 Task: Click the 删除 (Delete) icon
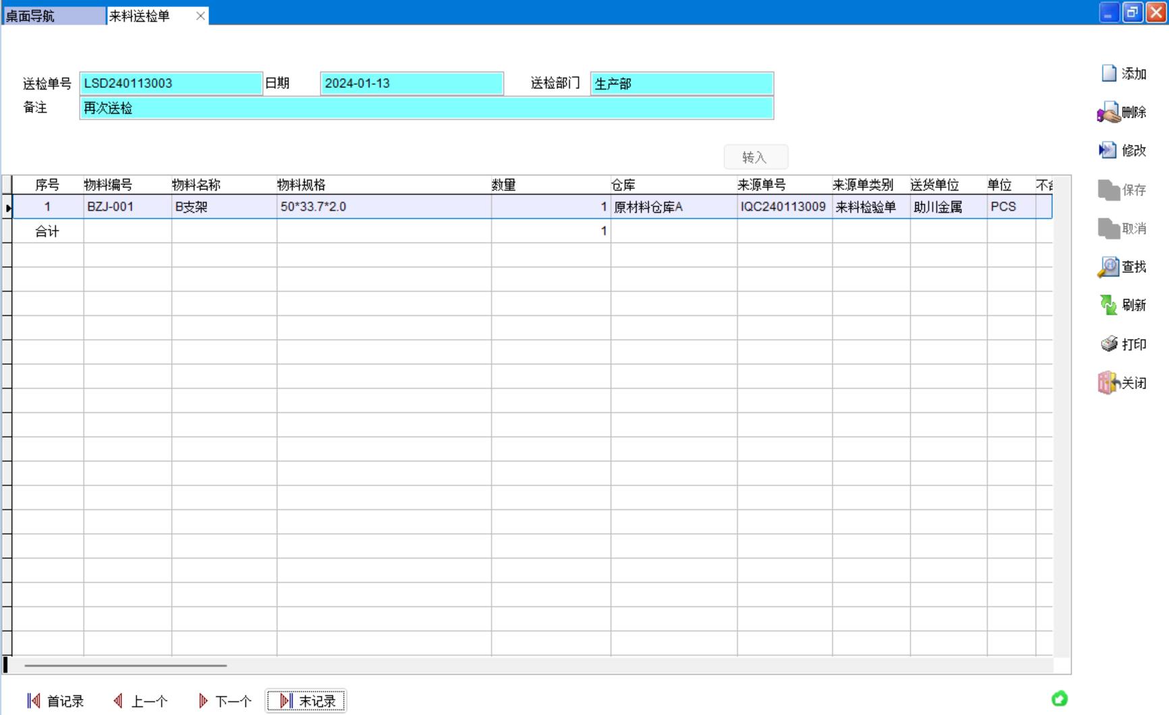coord(1109,113)
